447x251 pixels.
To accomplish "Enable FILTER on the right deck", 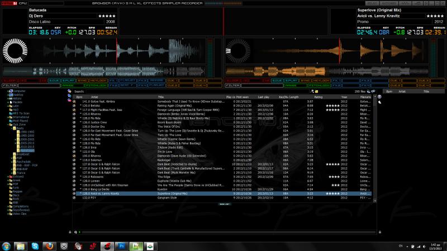I will click(x=233, y=85).
